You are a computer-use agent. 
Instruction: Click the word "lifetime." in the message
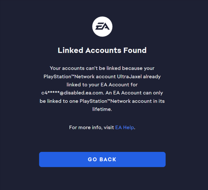point(102,109)
